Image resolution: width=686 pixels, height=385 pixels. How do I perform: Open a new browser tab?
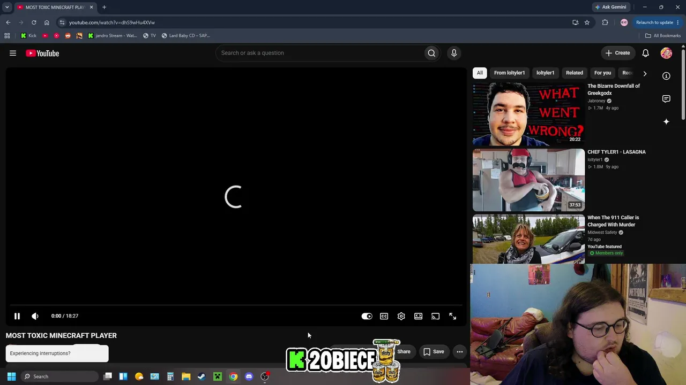coord(104,7)
